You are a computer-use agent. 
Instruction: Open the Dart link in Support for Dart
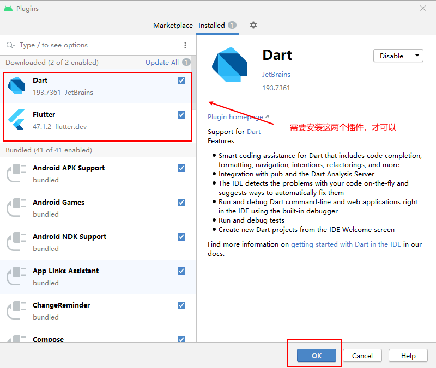253,132
